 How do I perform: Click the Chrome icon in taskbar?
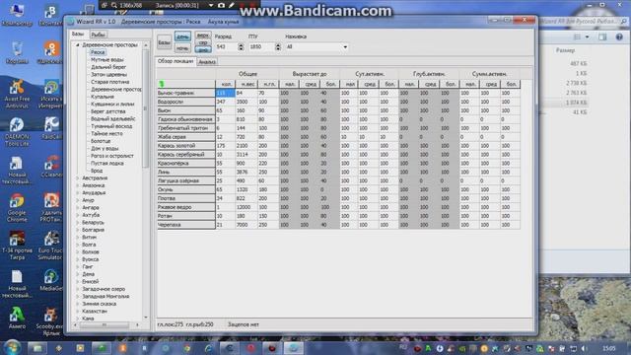tap(186, 348)
